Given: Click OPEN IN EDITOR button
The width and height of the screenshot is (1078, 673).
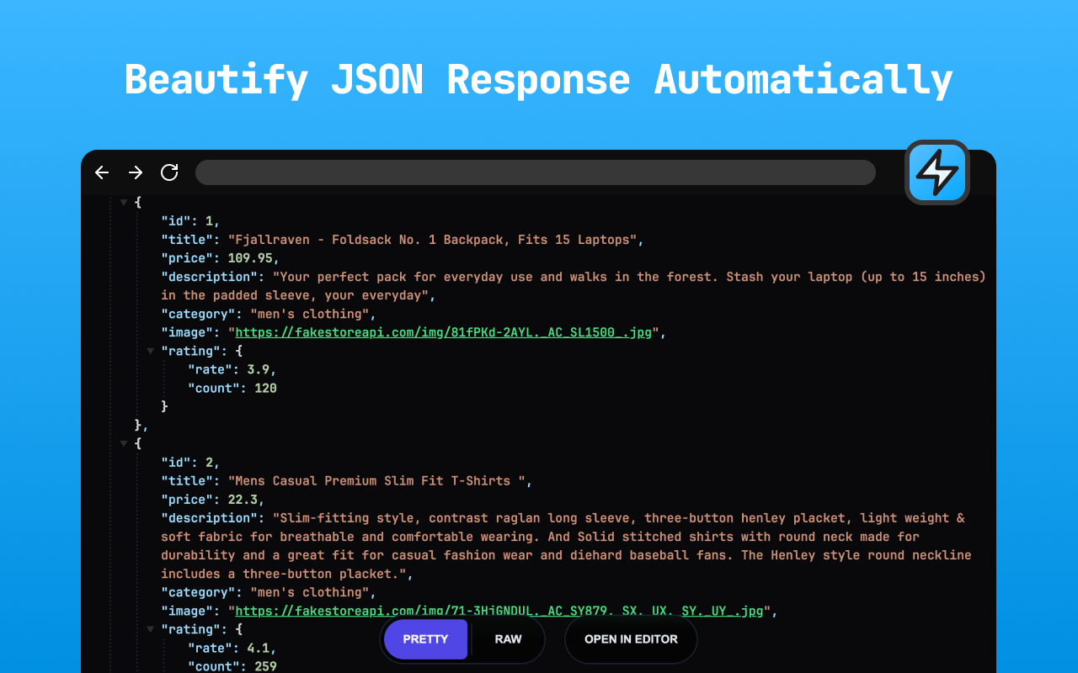Looking at the screenshot, I should 630,639.
